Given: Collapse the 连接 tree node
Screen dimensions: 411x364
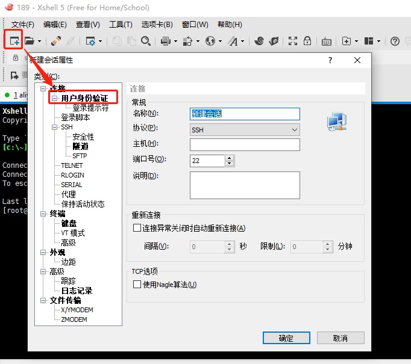Looking at the screenshot, I should tap(43, 88).
